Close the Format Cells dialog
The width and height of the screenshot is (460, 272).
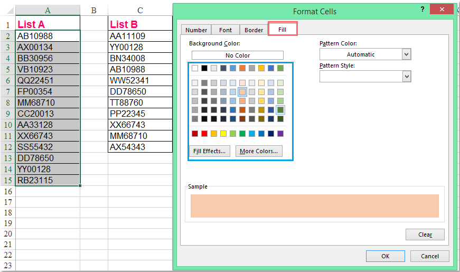click(444, 10)
